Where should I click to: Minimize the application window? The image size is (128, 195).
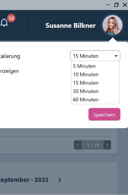(x=108, y=5)
